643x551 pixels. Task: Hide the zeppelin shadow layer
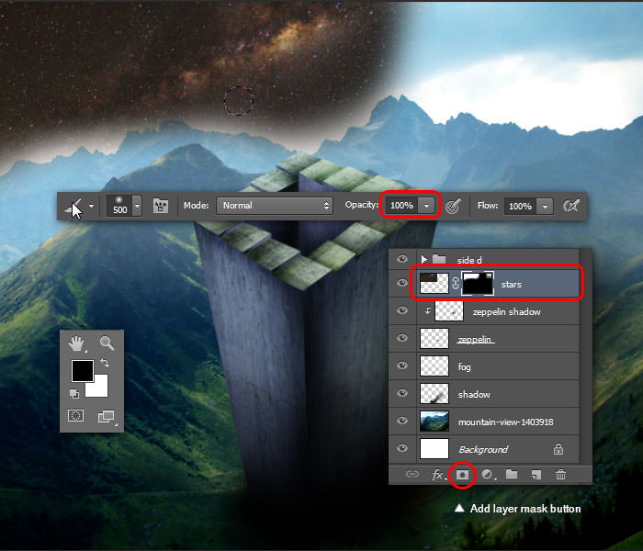click(x=402, y=310)
